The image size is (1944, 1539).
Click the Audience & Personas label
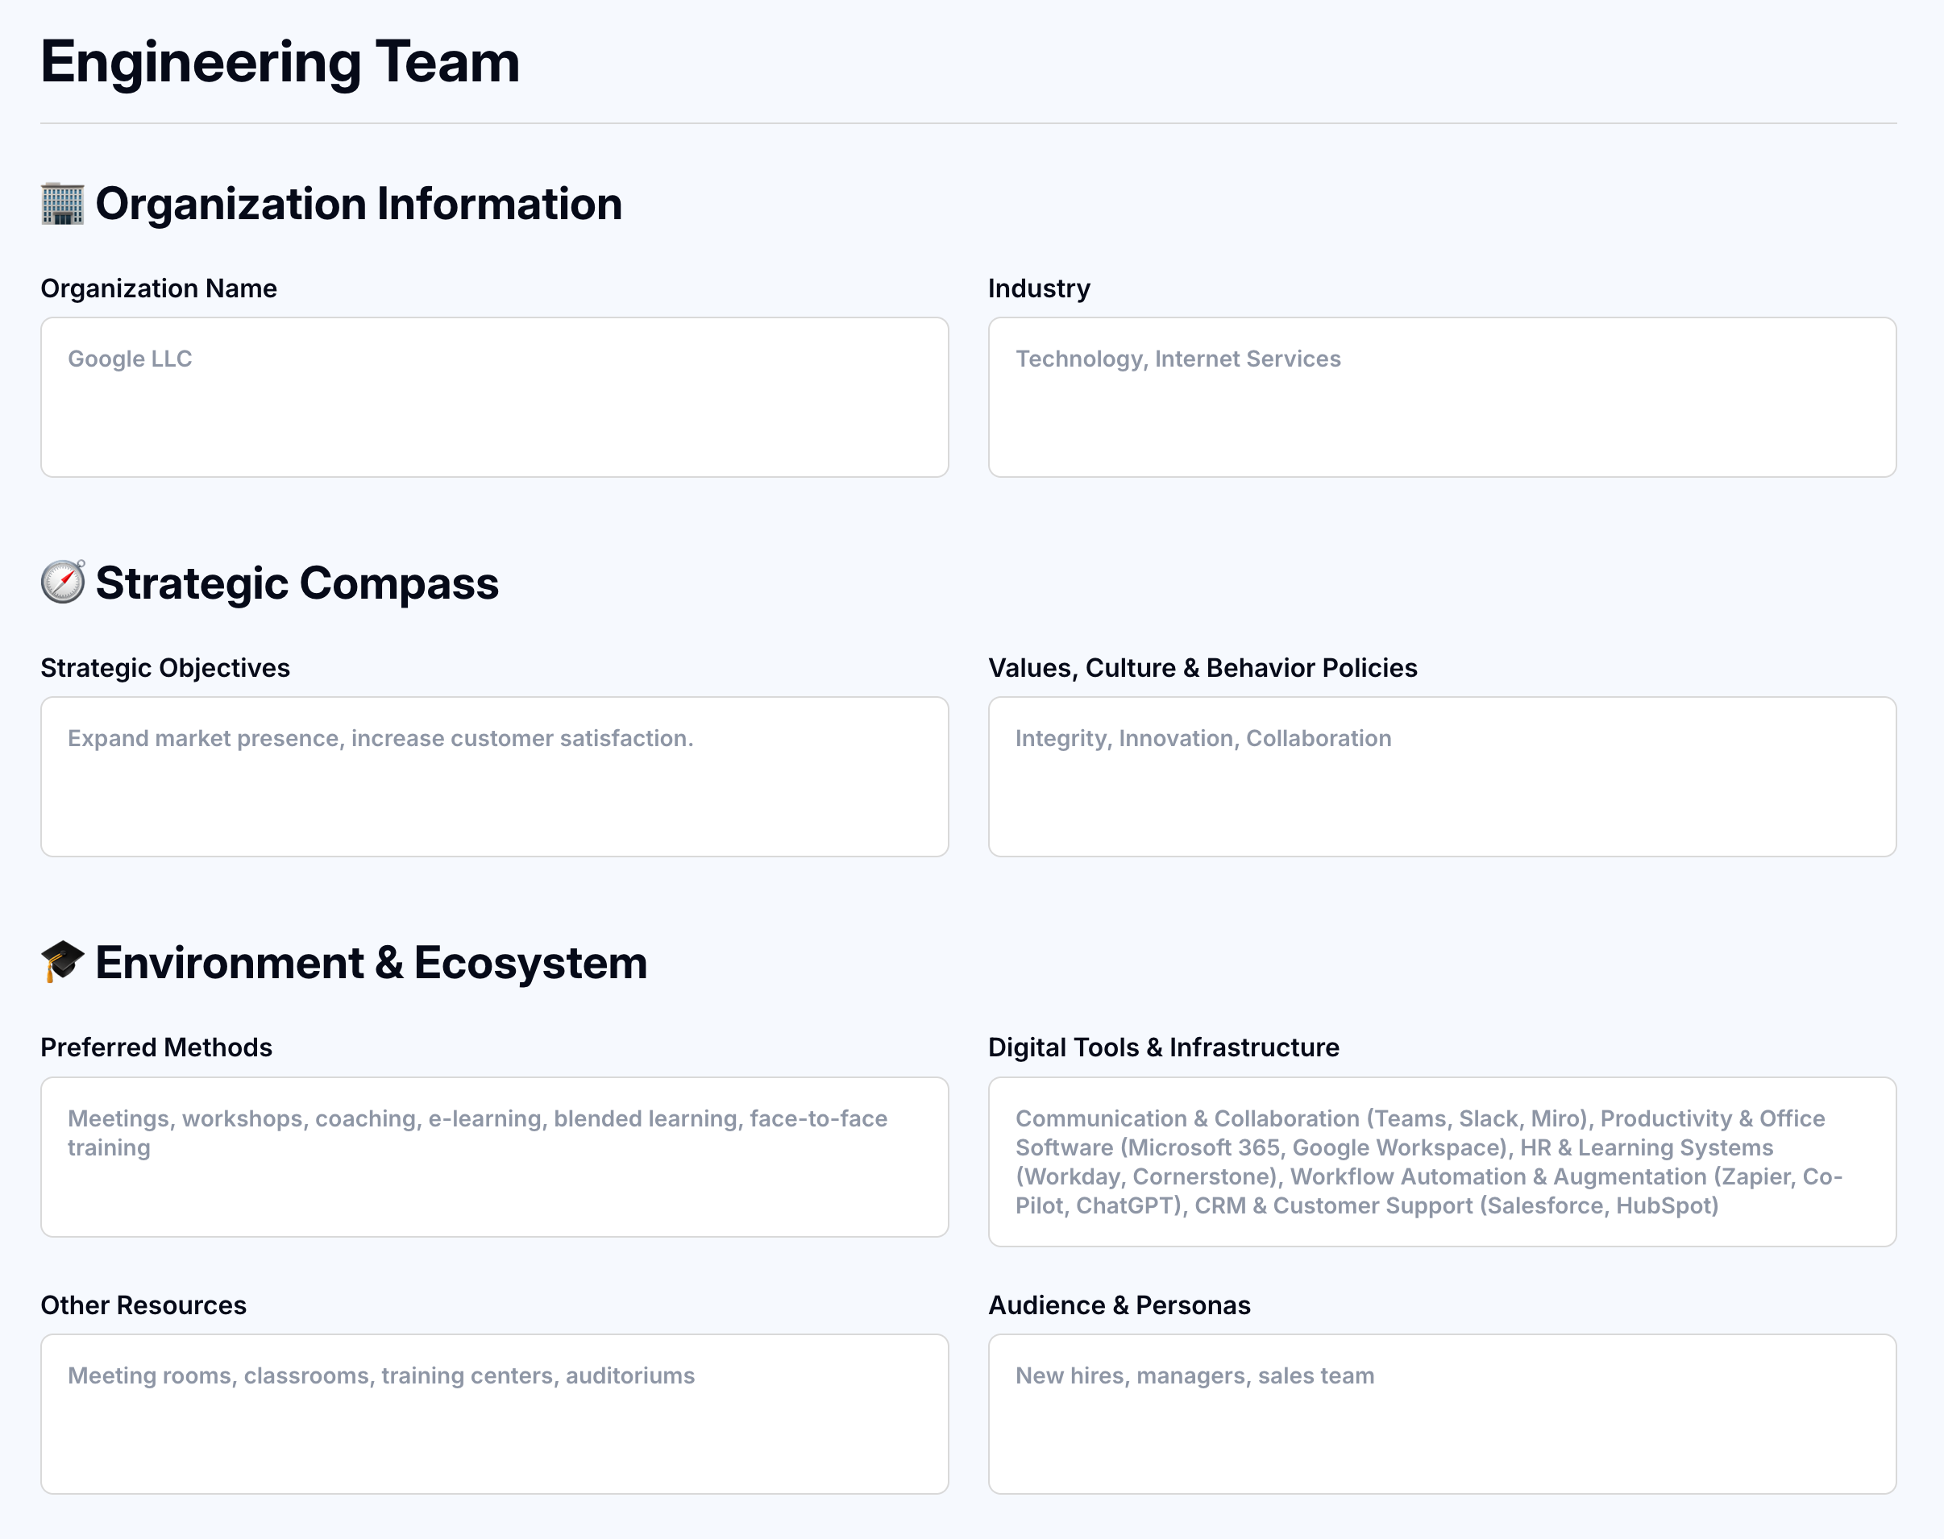click(x=1119, y=1305)
